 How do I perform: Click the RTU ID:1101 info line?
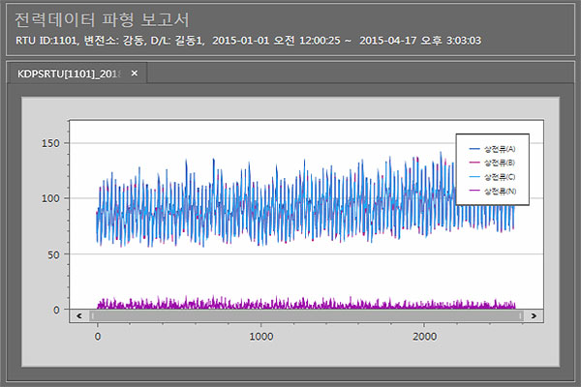click(249, 41)
